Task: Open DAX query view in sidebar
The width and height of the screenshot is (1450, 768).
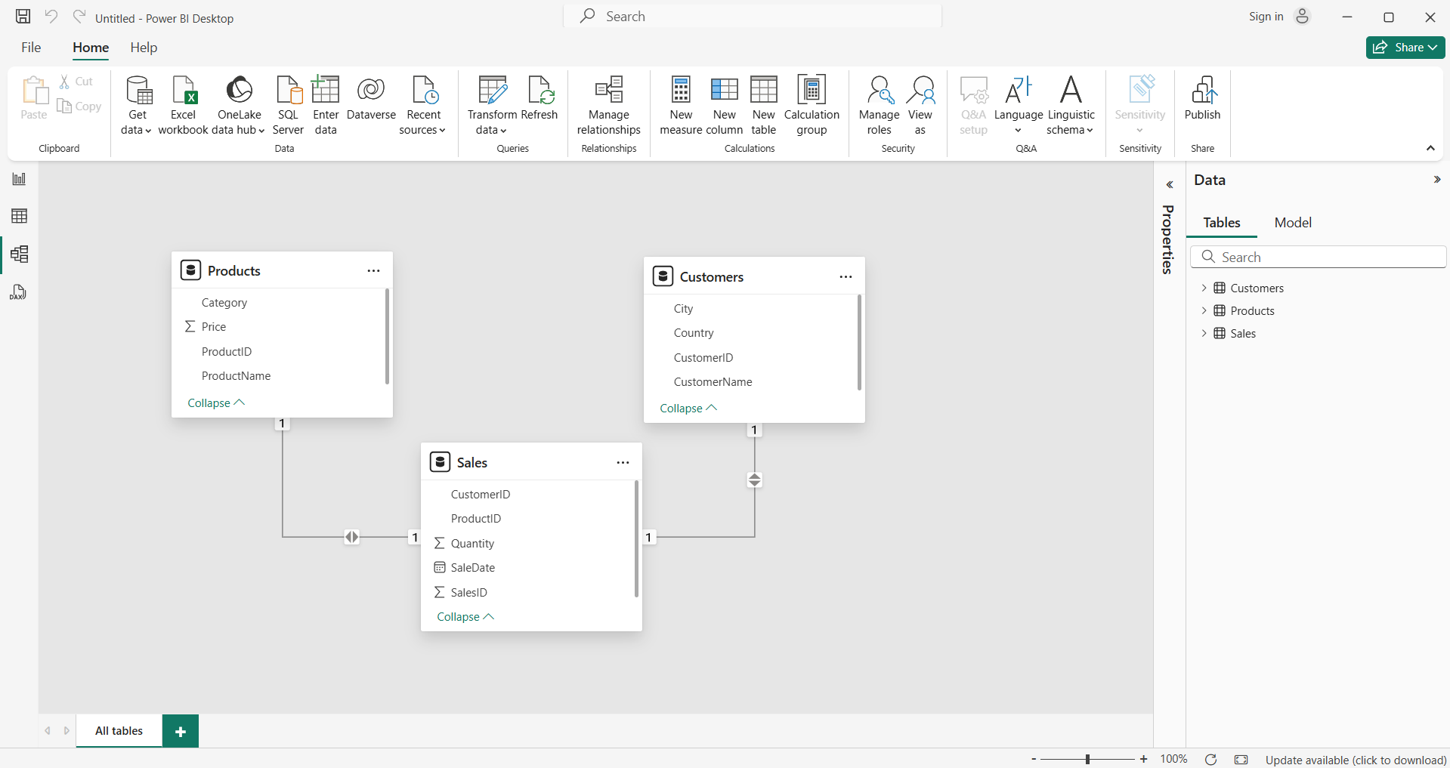Action: coord(19,292)
